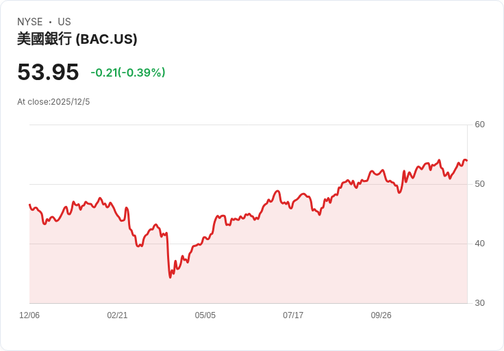Click the rightmost end of the price line

click(466, 161)
